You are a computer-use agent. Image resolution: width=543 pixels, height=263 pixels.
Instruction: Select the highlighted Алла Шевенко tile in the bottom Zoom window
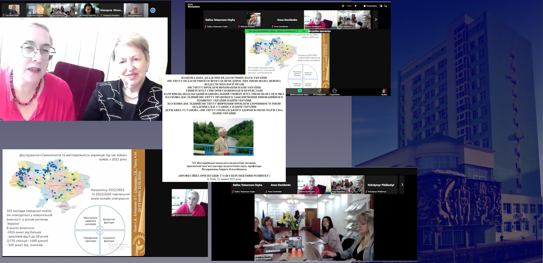(347, 185)
